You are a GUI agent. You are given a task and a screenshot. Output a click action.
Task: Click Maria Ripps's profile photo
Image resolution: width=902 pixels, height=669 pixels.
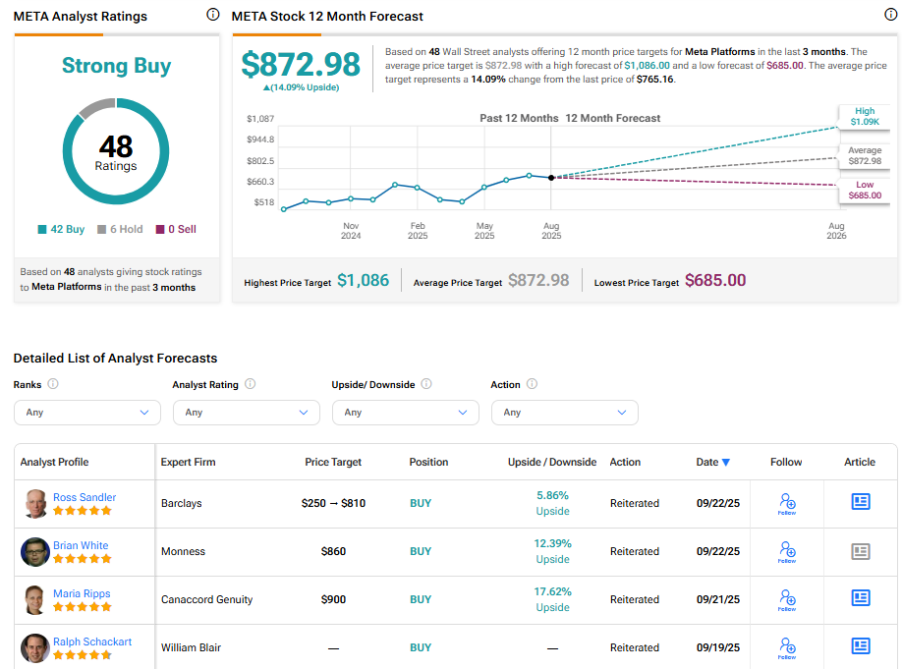[x=35, y=600]
